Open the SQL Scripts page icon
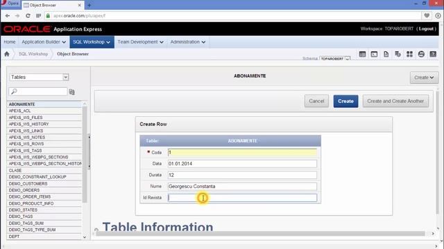 (x=386, y=54)
